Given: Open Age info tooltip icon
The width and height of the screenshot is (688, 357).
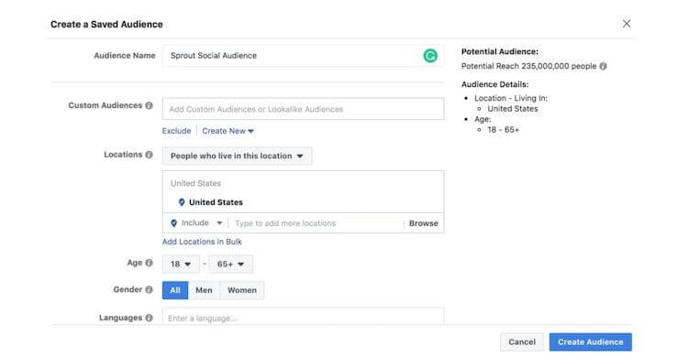Looking at the screenshot, I should point(150,263).
